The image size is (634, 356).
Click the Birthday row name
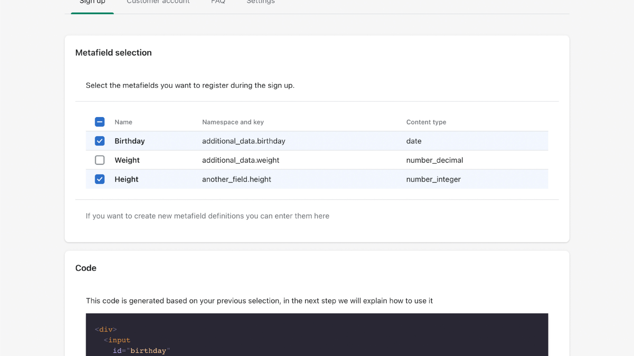click(130, 141)
